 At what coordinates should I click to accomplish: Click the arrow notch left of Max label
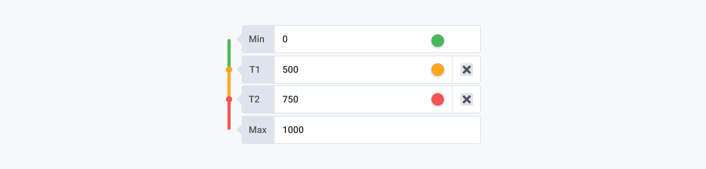(239, 130)
